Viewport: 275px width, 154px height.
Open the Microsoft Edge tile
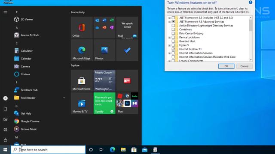click(82, 50)
